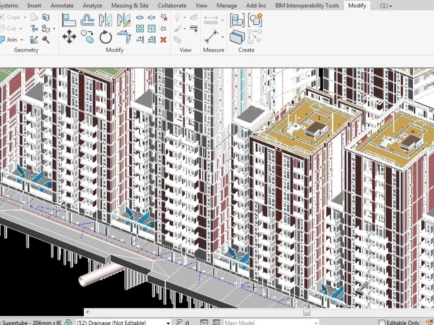Expand the Cope dropdown arrow
This screenshot has width=434, height=325.
point(25,17)
